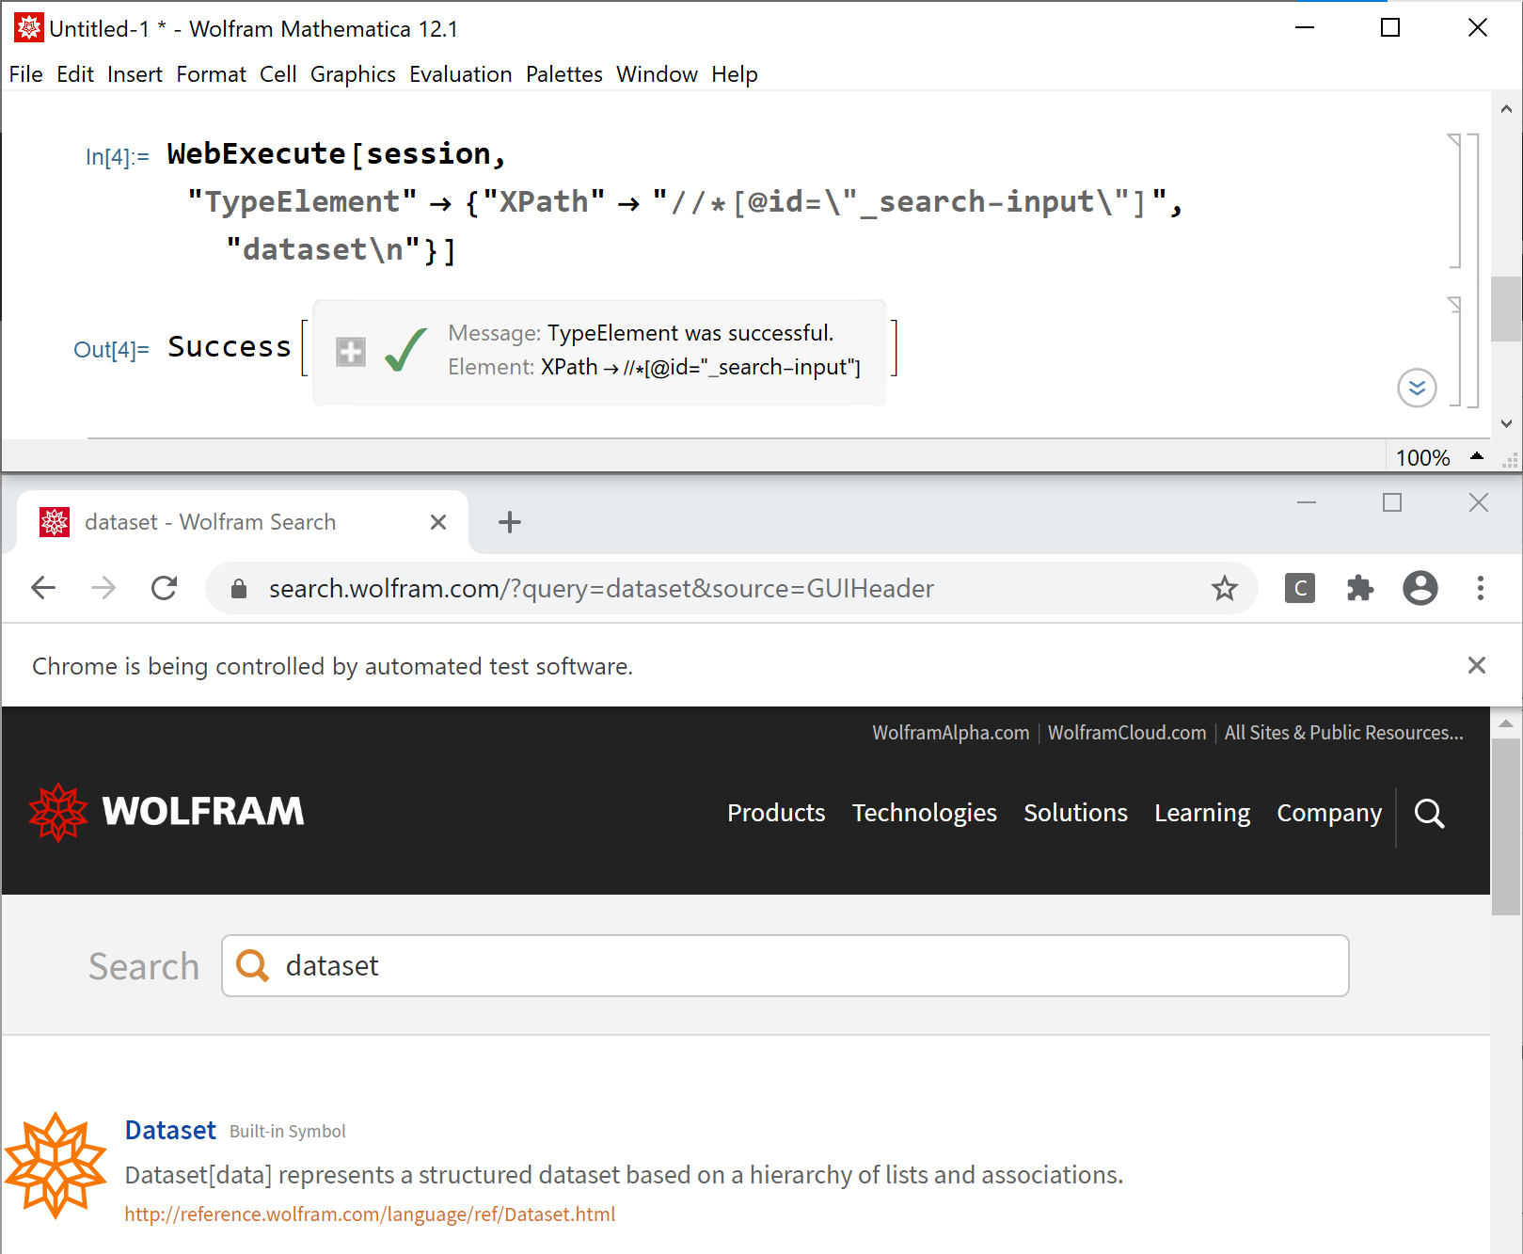This screenshot has width=1523, height=1254.
Task: Expand the Success output plus icon
Action: (x=351, y=352)
